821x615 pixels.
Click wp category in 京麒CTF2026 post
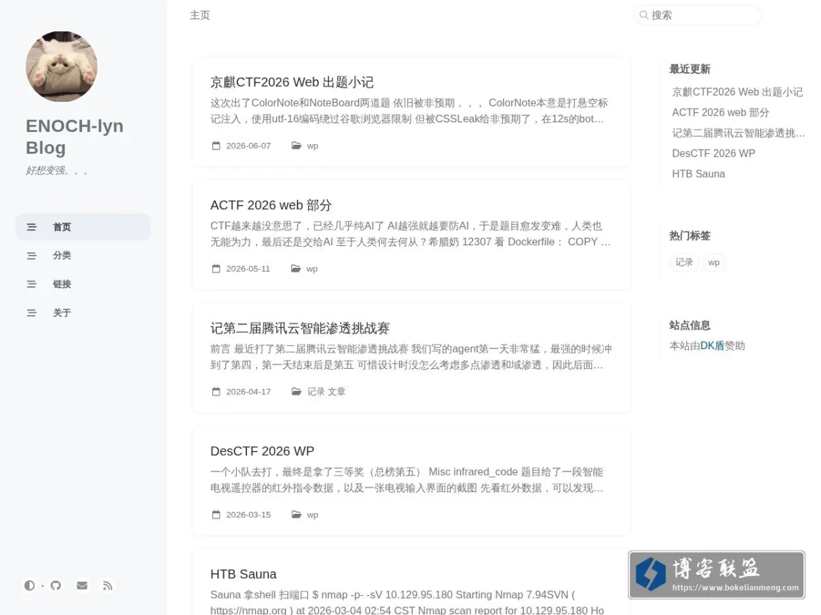click(x=313, y=146)
